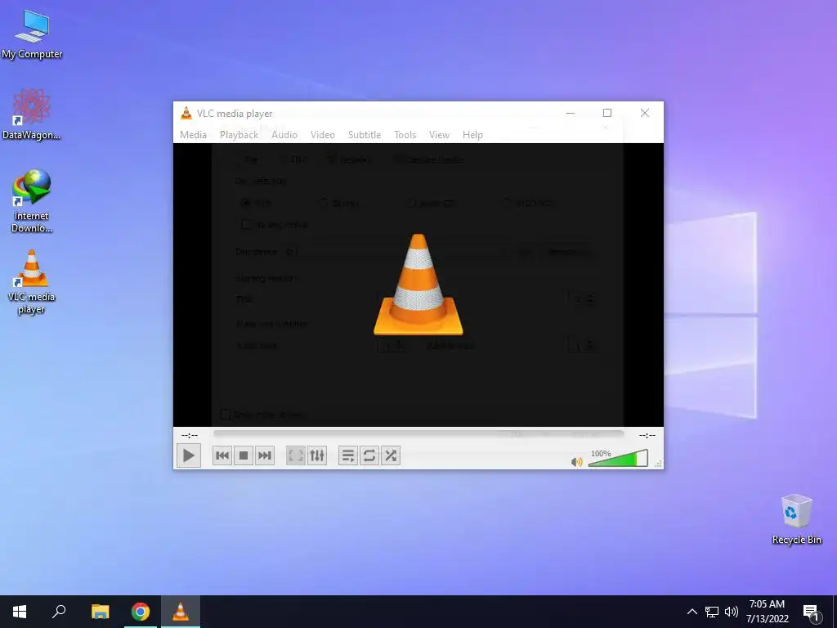
Task: Open the taskbar clock and date
Action: pos(767,612)
